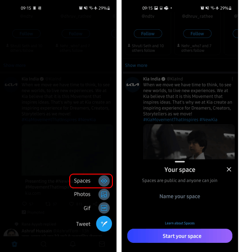Tap the Spaces icon in compose menu
Image resolution: width=239 pixels, height=252 pixels.
click(x=104, y=181)
